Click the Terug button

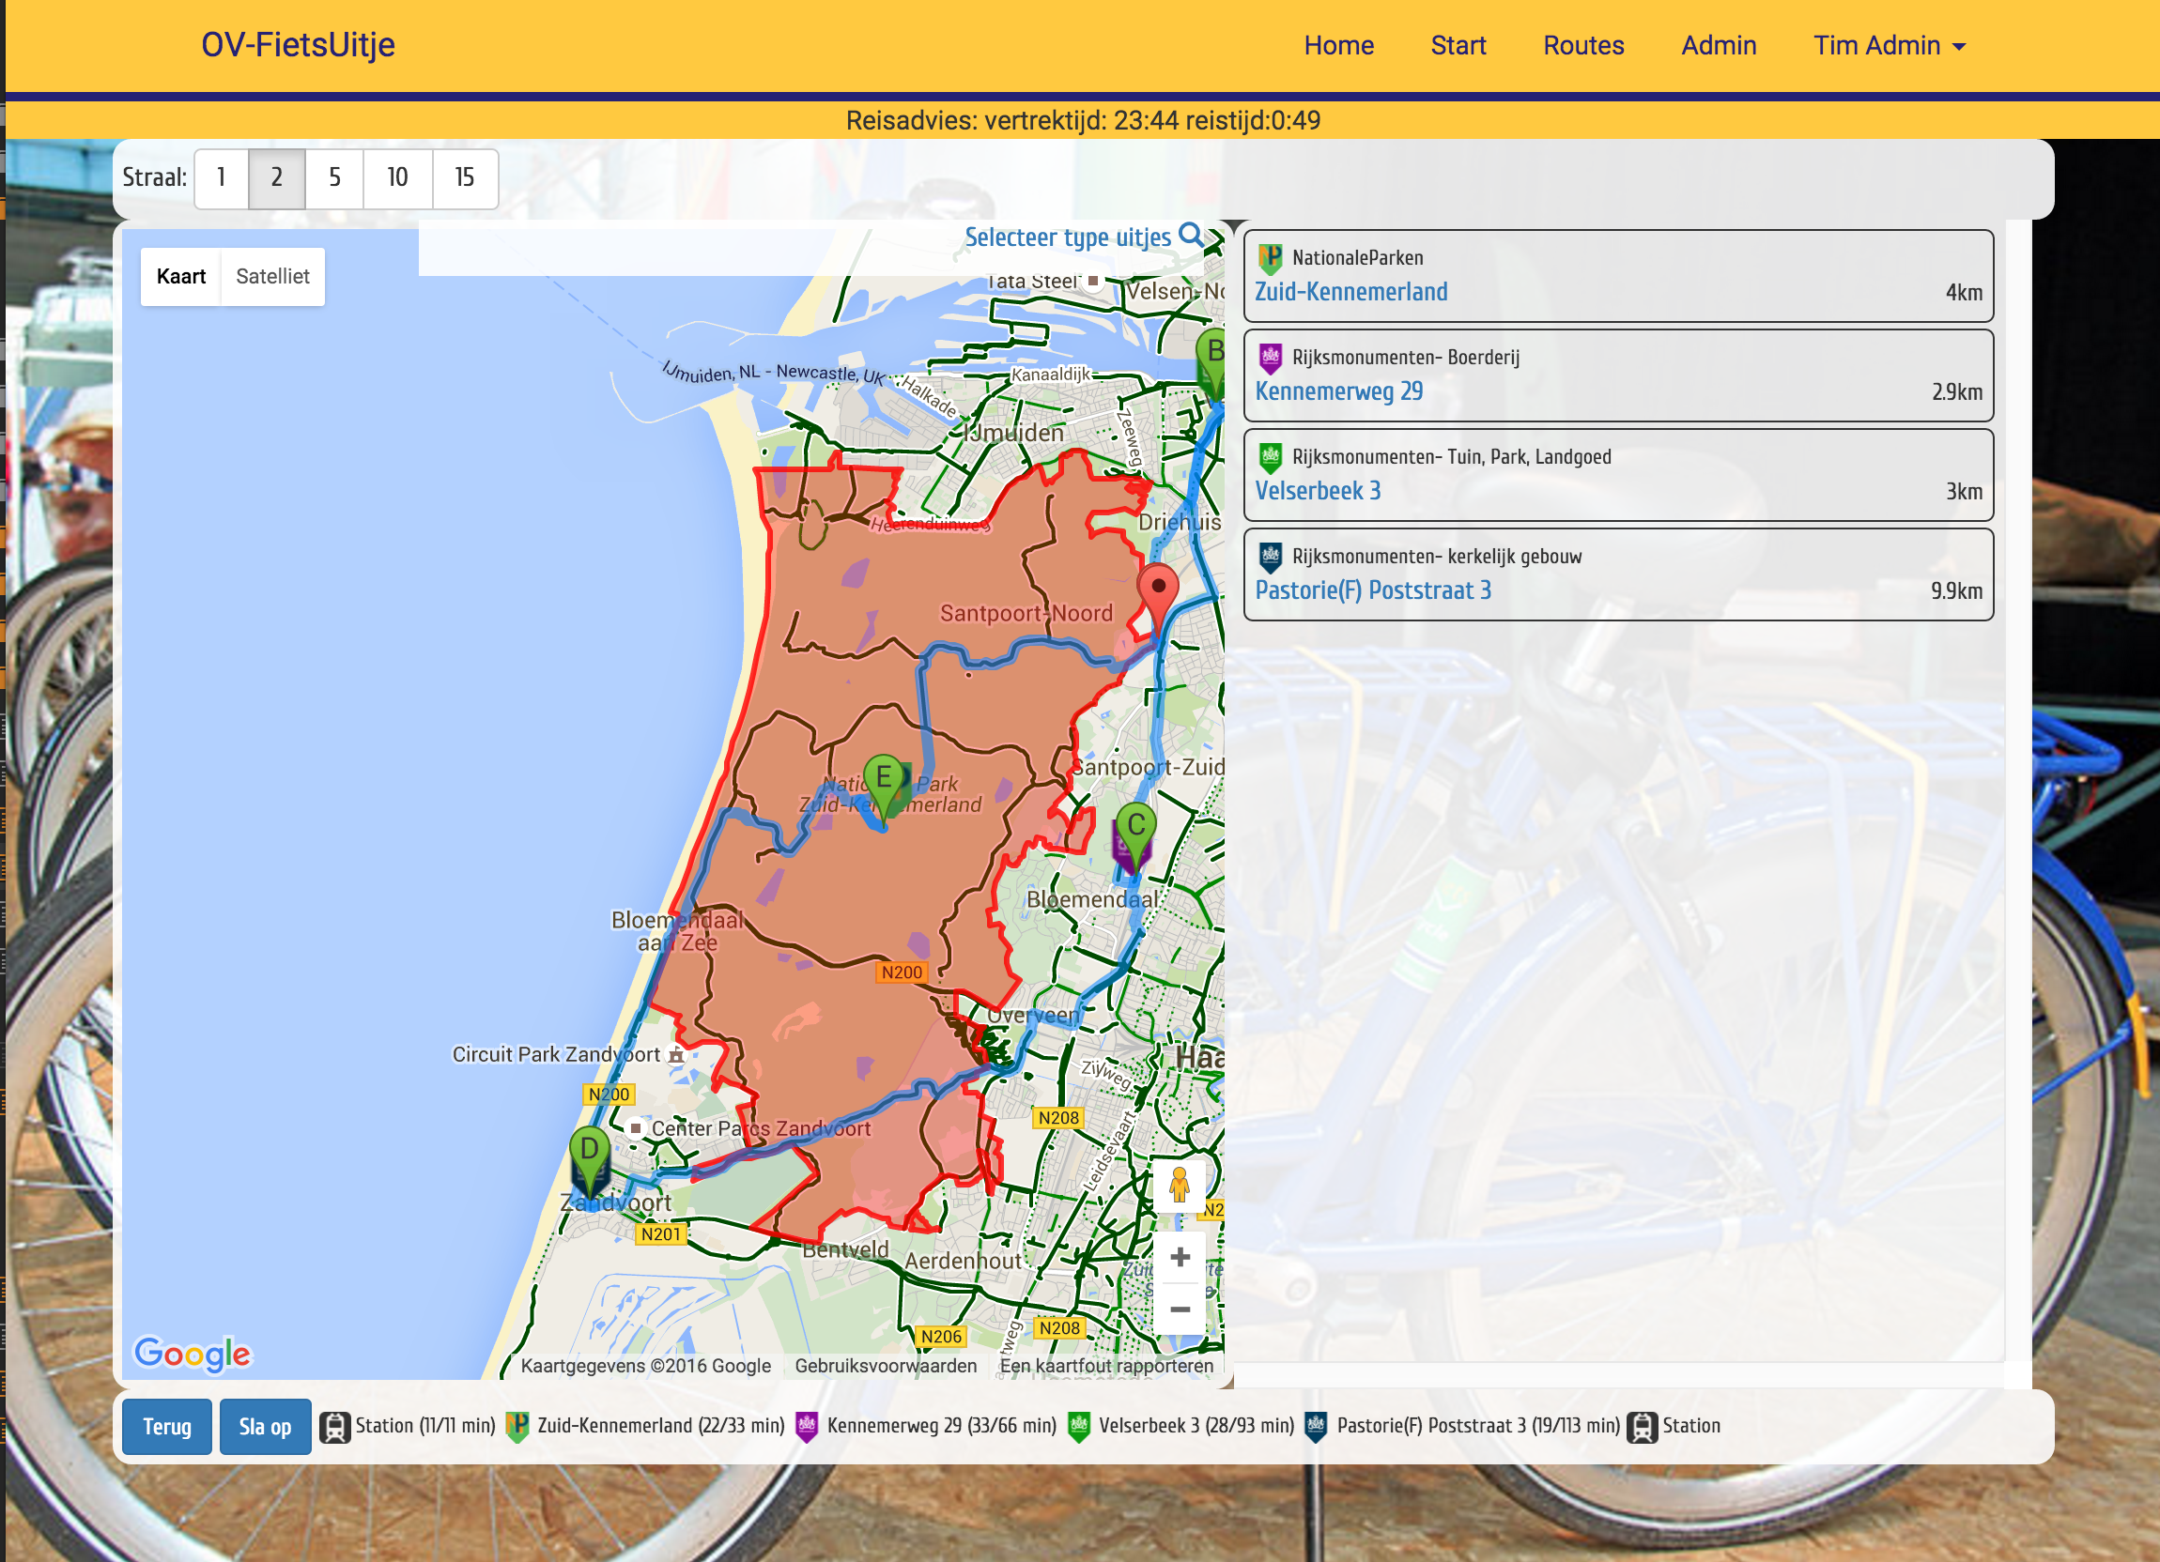[x=166, y=1426]
